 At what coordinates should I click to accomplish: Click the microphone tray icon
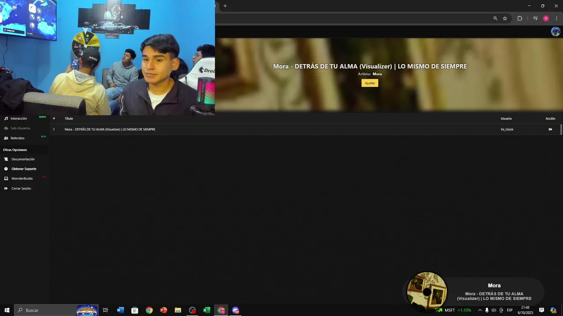coord(486,310)
